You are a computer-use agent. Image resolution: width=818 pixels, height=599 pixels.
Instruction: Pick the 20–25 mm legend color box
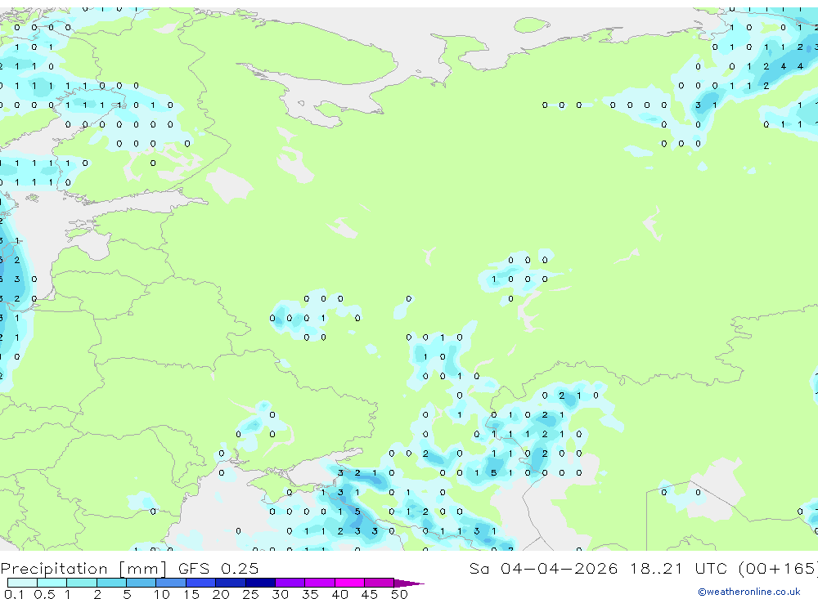click(231, 583)
